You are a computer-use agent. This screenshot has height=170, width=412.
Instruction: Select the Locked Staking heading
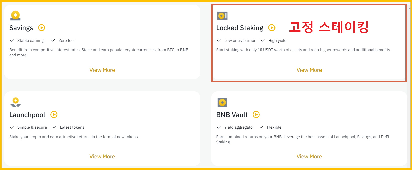240,28
